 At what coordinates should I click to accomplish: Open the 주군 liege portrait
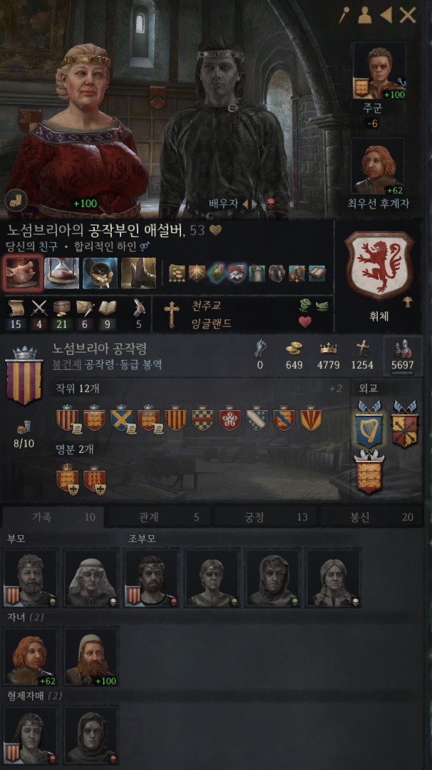379,71
